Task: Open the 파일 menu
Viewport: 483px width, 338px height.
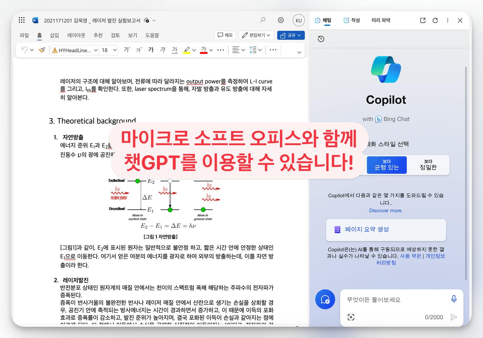Action: (24, 35)
